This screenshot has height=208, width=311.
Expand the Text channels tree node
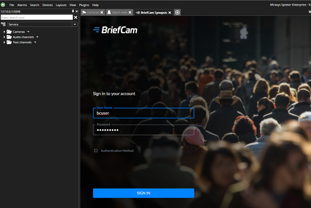(x=4, y=42)
